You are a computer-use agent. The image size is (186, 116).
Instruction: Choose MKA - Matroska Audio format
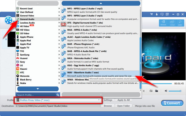[100, 60]
